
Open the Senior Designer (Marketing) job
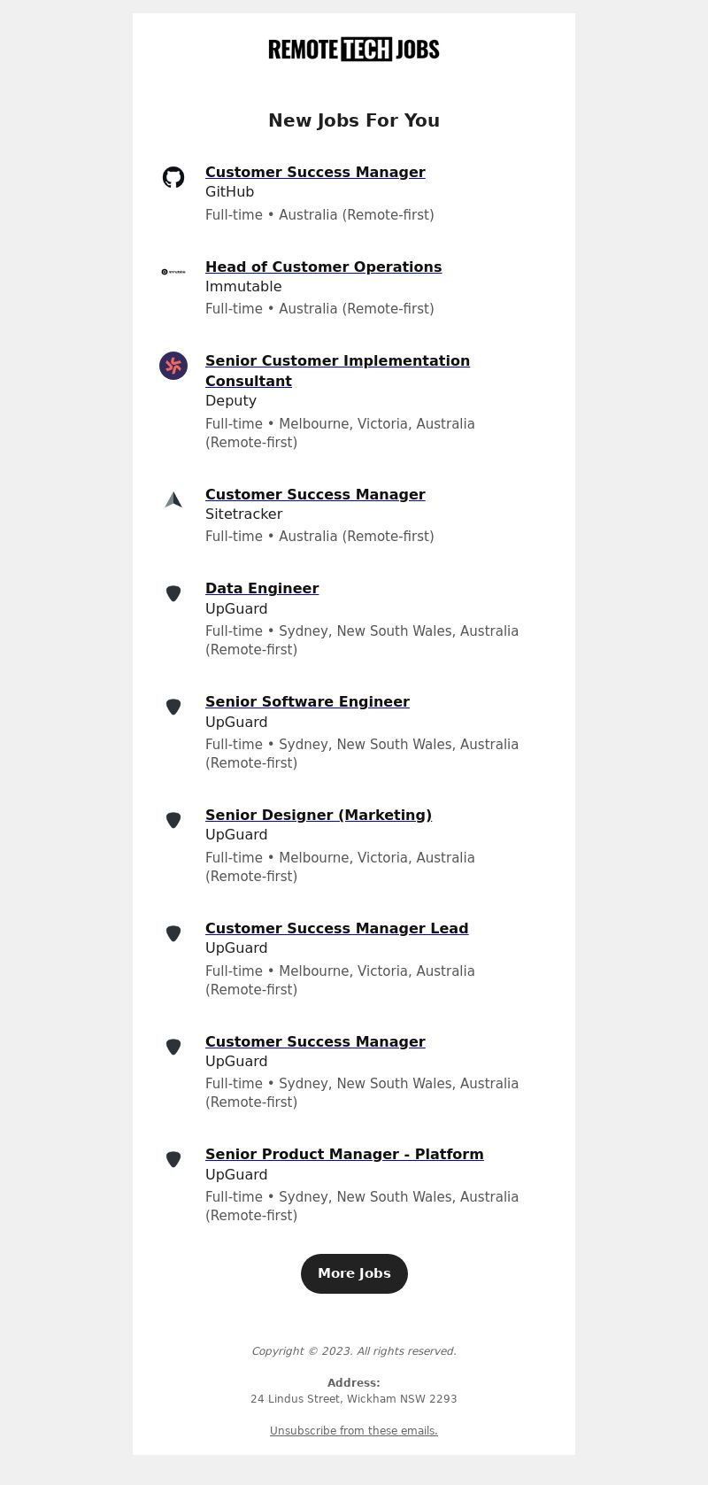point(319,815)
